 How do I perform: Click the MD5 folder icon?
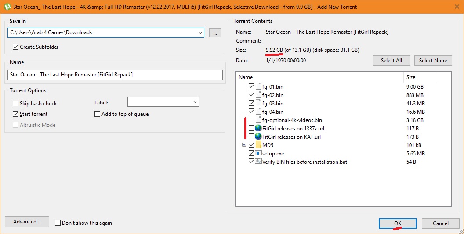tap(258, 145)
